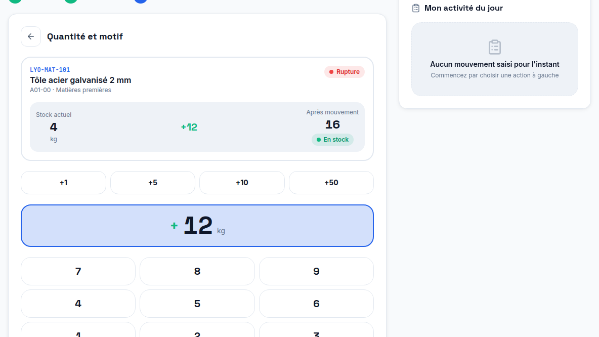Tap keypad digit 6
Screen dimensions: 599x337
(x=316, y=304)
